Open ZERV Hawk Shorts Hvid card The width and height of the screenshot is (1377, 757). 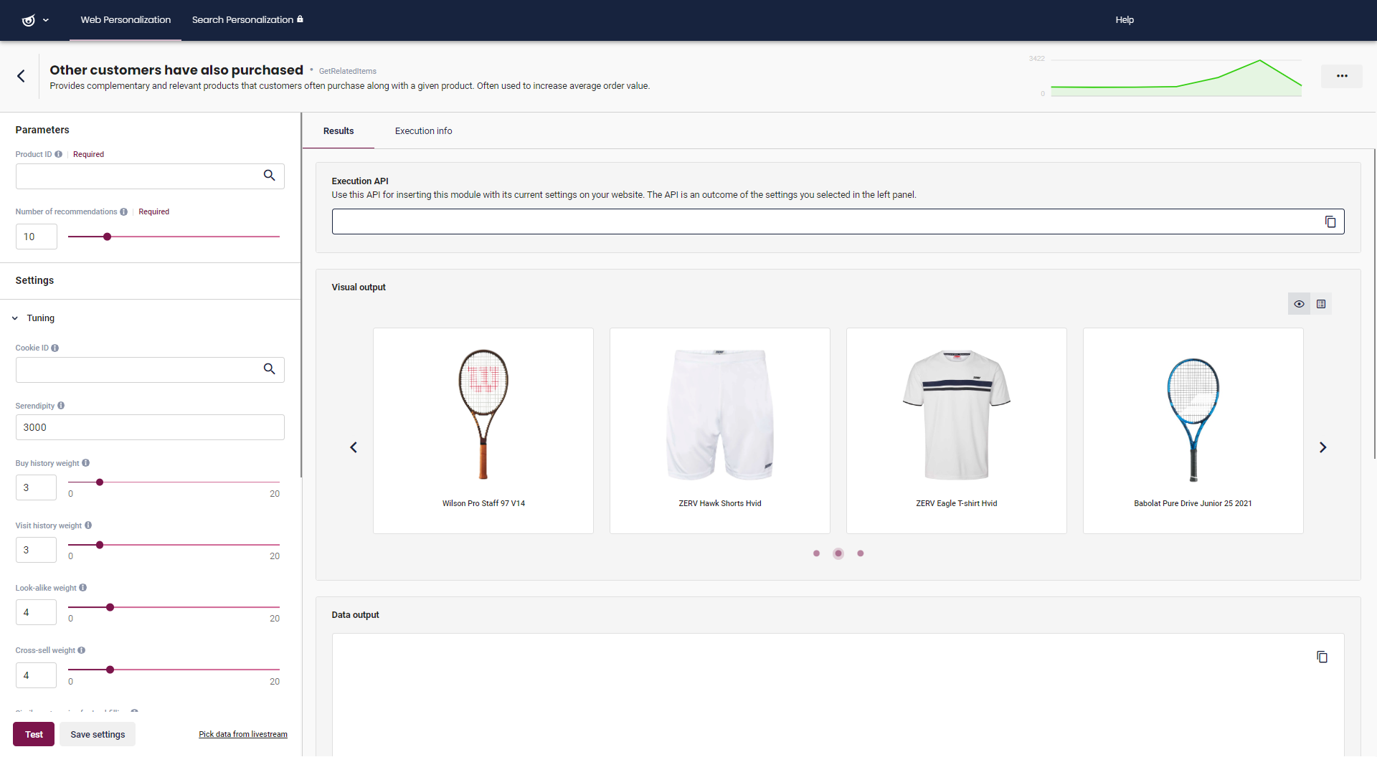pos(720,431)
